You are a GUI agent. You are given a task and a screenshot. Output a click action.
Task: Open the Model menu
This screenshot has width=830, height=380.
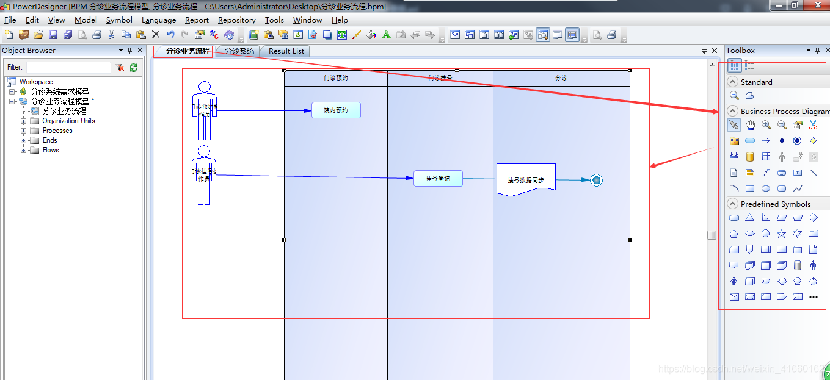[x=86, y=20]
